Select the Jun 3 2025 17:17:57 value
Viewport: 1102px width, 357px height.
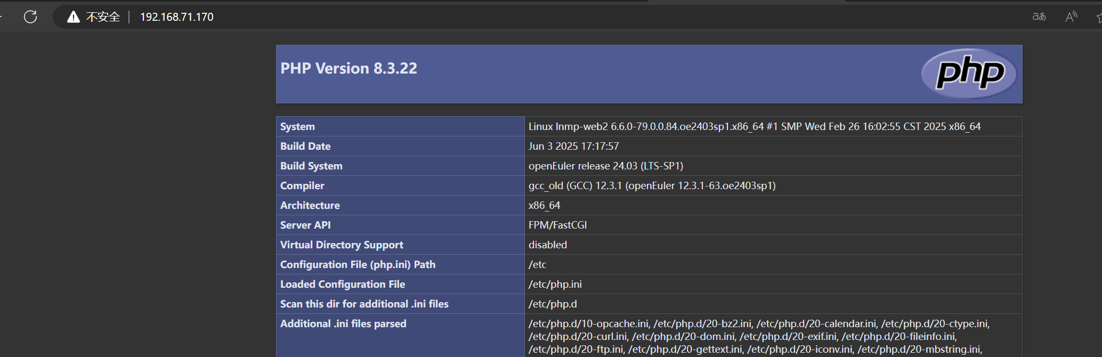point(574,146)
